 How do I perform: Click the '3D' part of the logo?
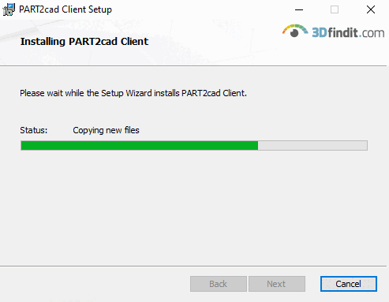pyautogui.click(x=320, y=32)
